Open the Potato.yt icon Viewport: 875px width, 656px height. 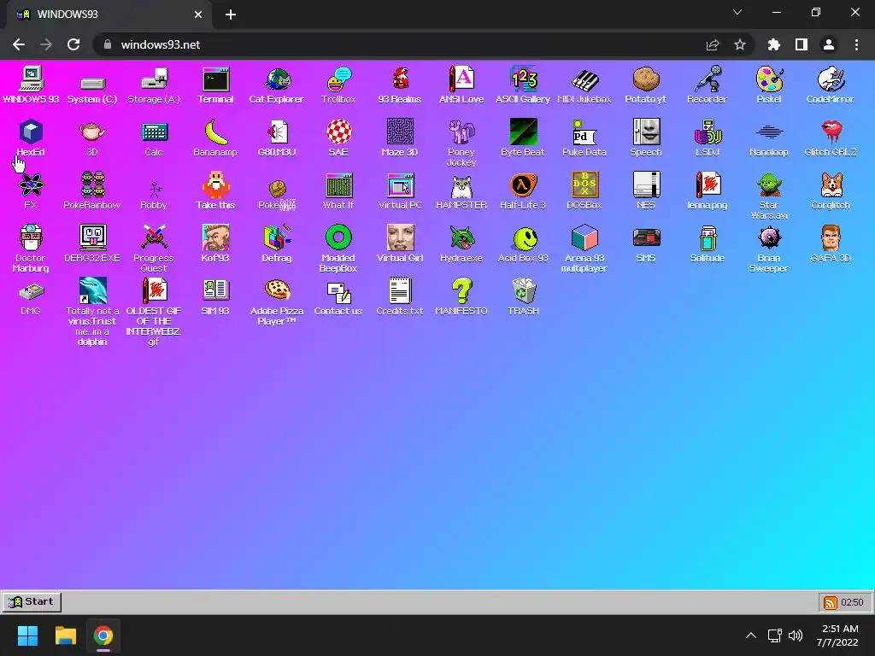[646, 85]
